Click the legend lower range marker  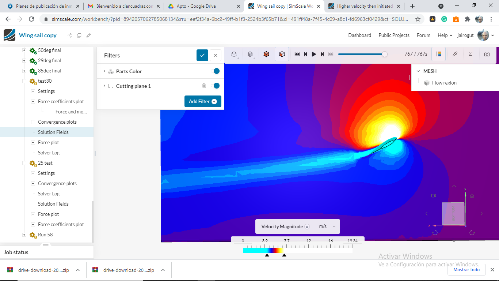(x=267, y=255)
